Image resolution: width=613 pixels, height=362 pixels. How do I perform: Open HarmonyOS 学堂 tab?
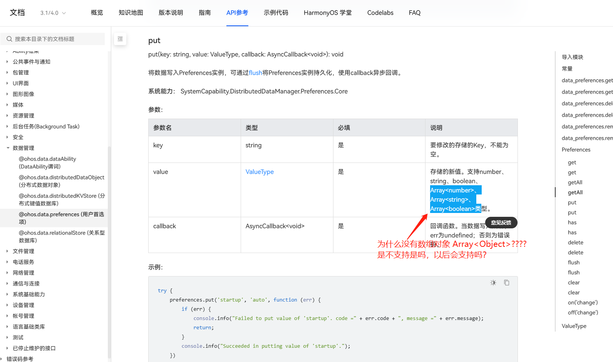tap(328, 13)
